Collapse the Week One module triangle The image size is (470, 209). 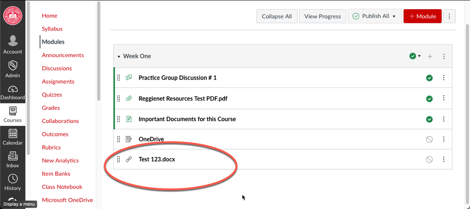click(x=119, y=57)
